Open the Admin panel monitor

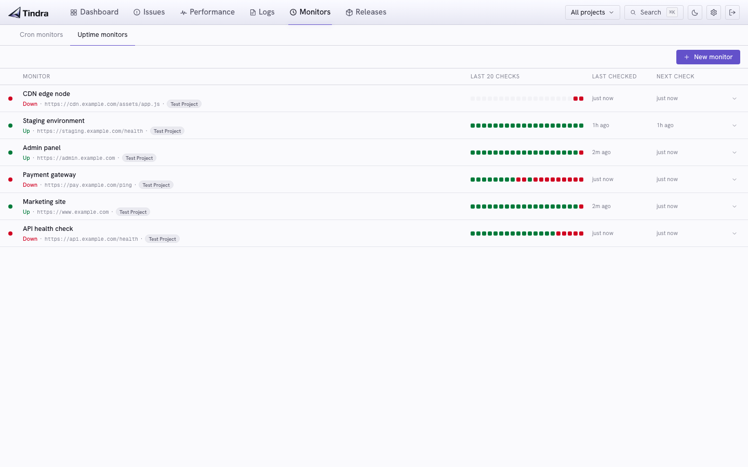tap(42, 148)
